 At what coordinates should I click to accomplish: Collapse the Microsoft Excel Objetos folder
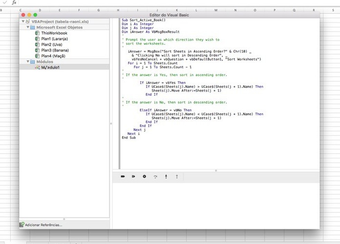pyautogui.click(x=28, y=27)
